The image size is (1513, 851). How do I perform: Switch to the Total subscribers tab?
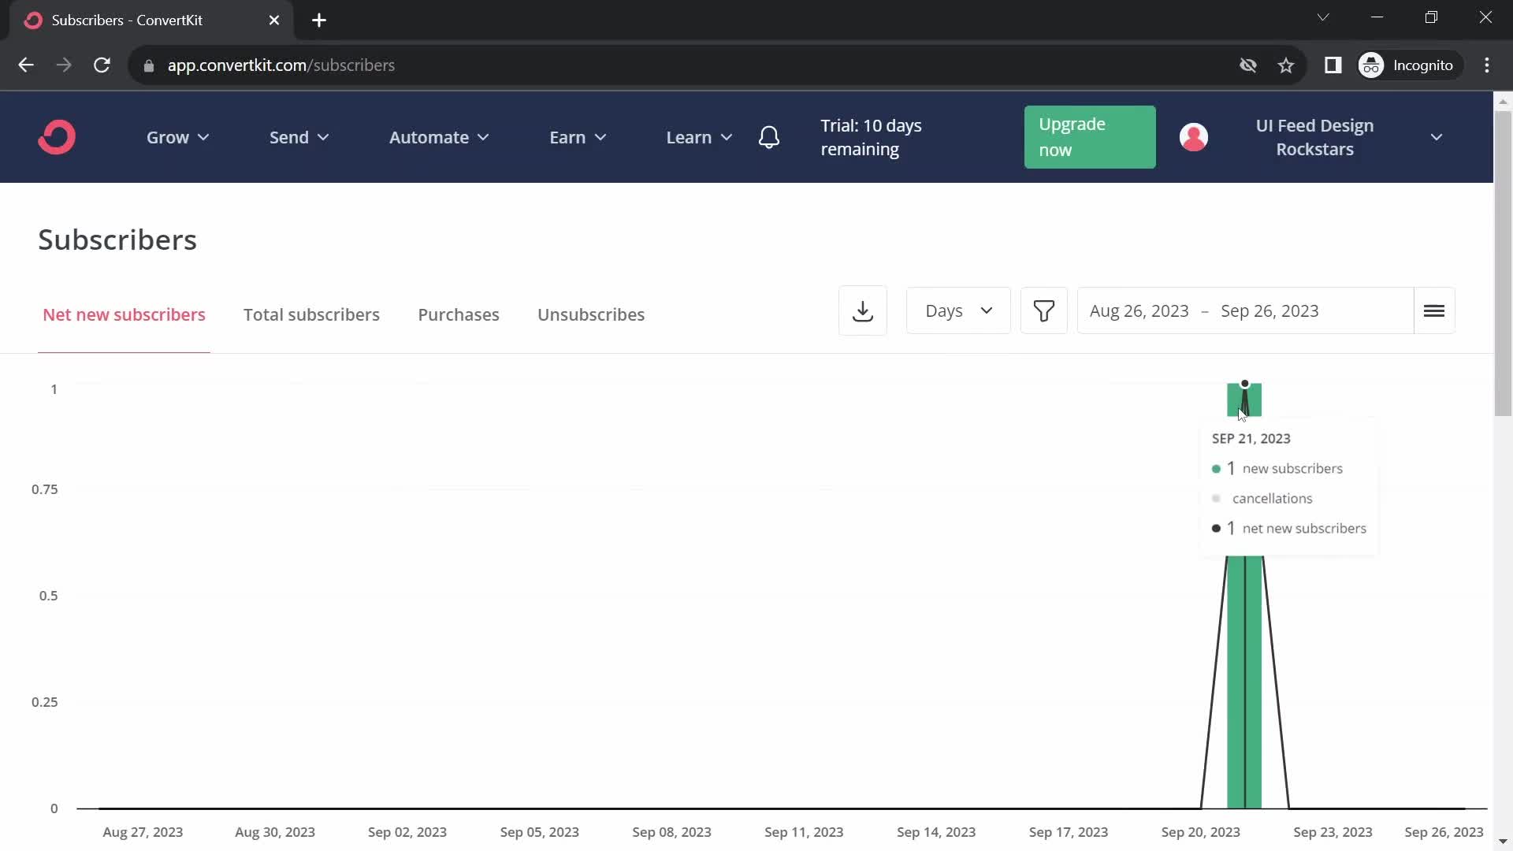[x=311, y=314]
